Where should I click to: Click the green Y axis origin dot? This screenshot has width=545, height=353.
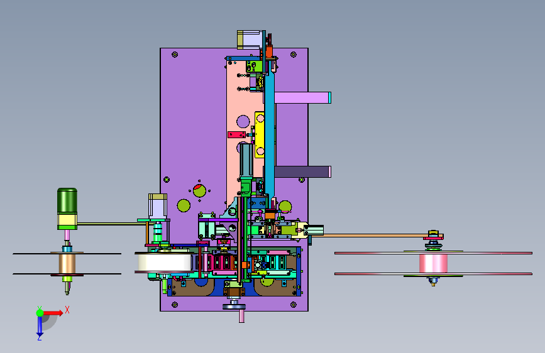(x=40, y=313)
